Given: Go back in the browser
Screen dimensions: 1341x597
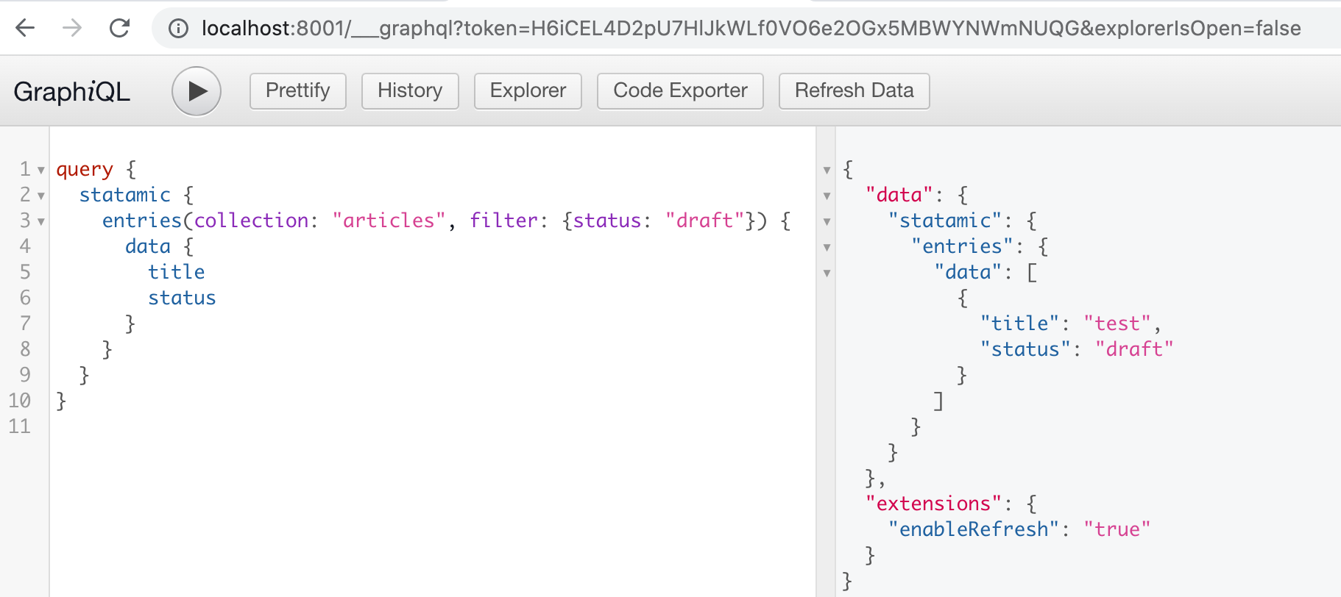Looking at the screenshot, I should [x=26, y=29].
